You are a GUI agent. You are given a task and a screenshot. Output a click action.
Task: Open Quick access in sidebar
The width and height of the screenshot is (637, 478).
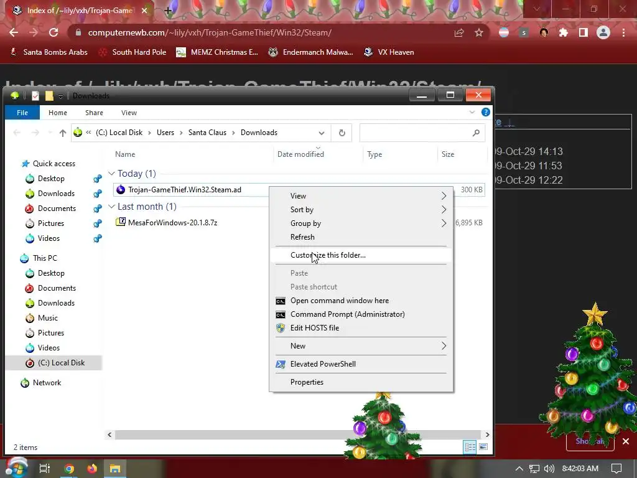click(53, 164)
